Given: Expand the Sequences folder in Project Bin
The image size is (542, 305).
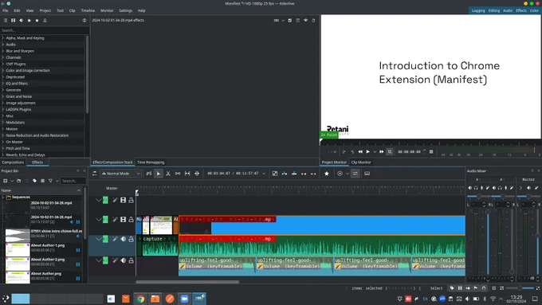Looking at the screenshot, I should tap(2, 197).
